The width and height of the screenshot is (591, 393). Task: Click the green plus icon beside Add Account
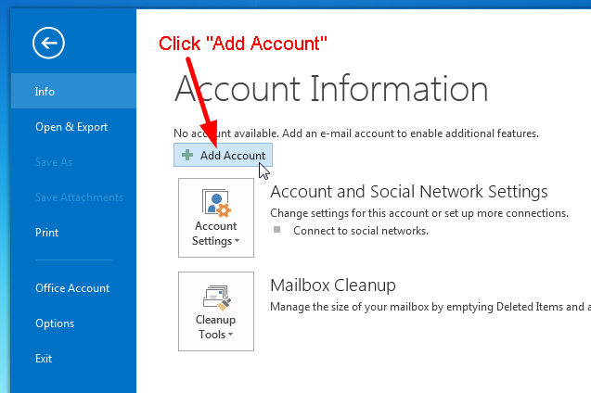187,156
